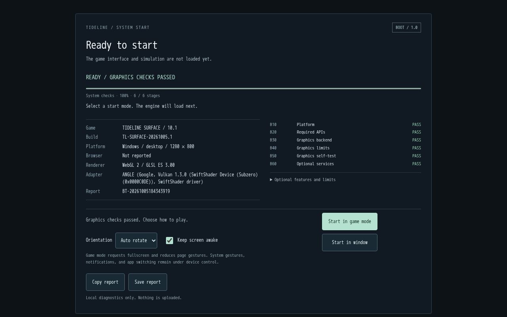
Task: Click the B20 Required APIs row
Action: tap(345, 132)
